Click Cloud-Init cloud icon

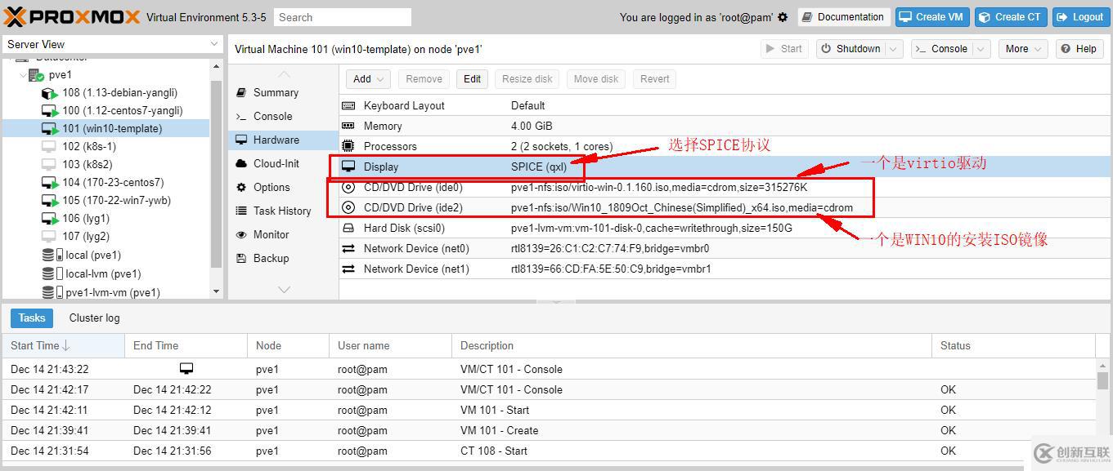click(241, 163)
